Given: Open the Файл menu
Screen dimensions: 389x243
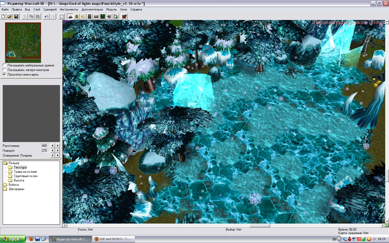Looking at the screenshot, I should (x=5, y=9).
